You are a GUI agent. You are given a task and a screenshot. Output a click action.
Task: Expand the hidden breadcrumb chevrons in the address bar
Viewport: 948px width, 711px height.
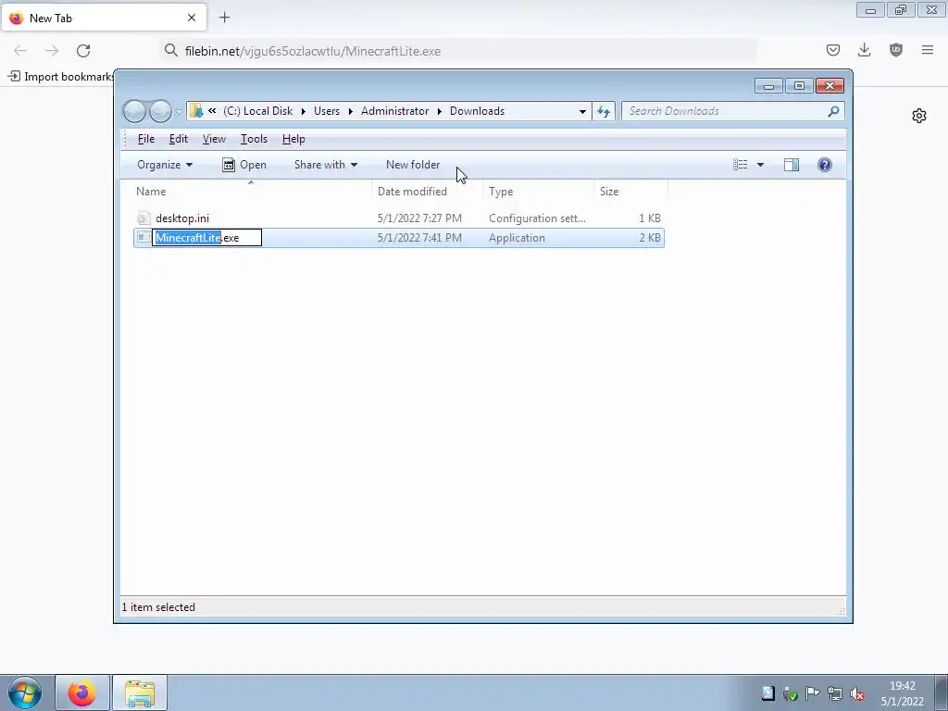(212, 111)
